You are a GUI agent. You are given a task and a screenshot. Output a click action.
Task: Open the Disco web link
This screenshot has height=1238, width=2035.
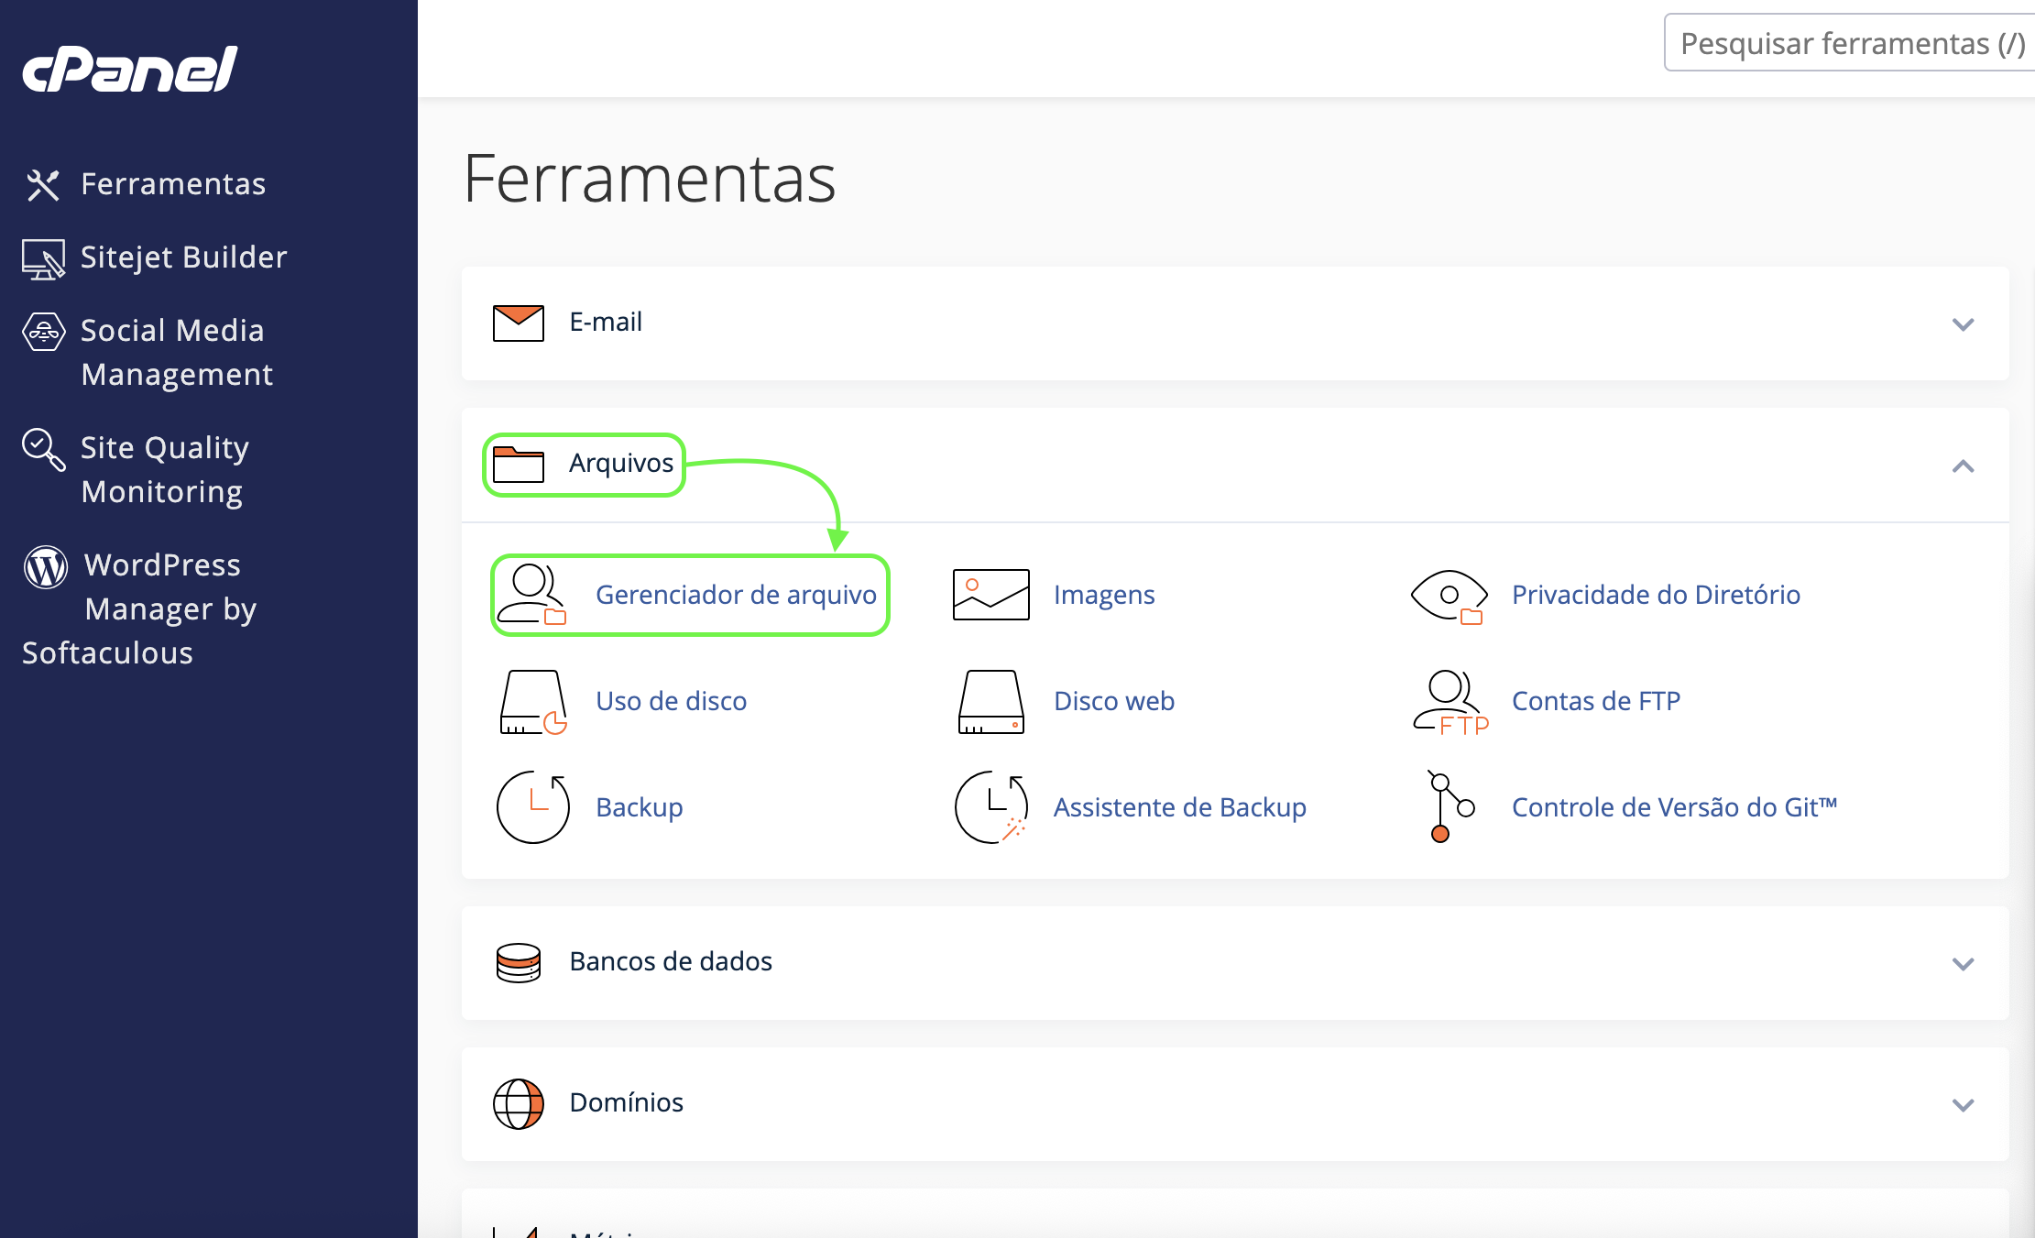click(x=1114, y=701)
